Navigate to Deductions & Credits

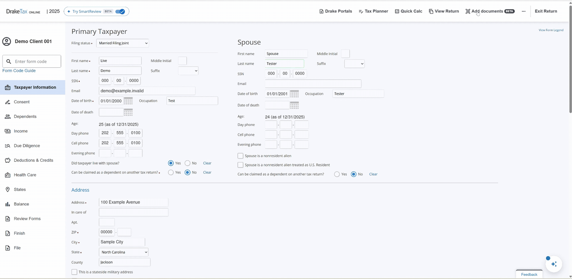pyautogui.click(x=33, y=160)
